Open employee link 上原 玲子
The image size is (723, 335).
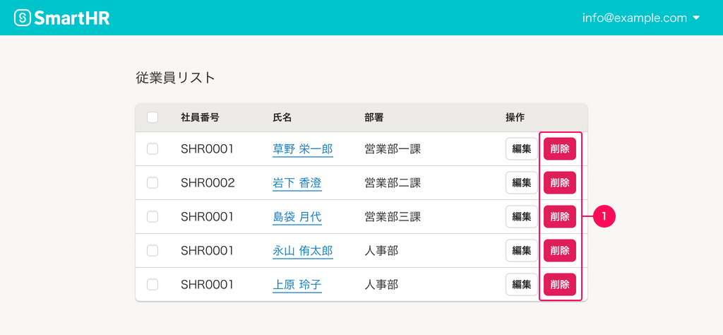click(x=297, y=285)
